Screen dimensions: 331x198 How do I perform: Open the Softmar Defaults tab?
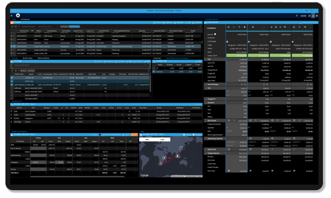(x=43, y=58)
